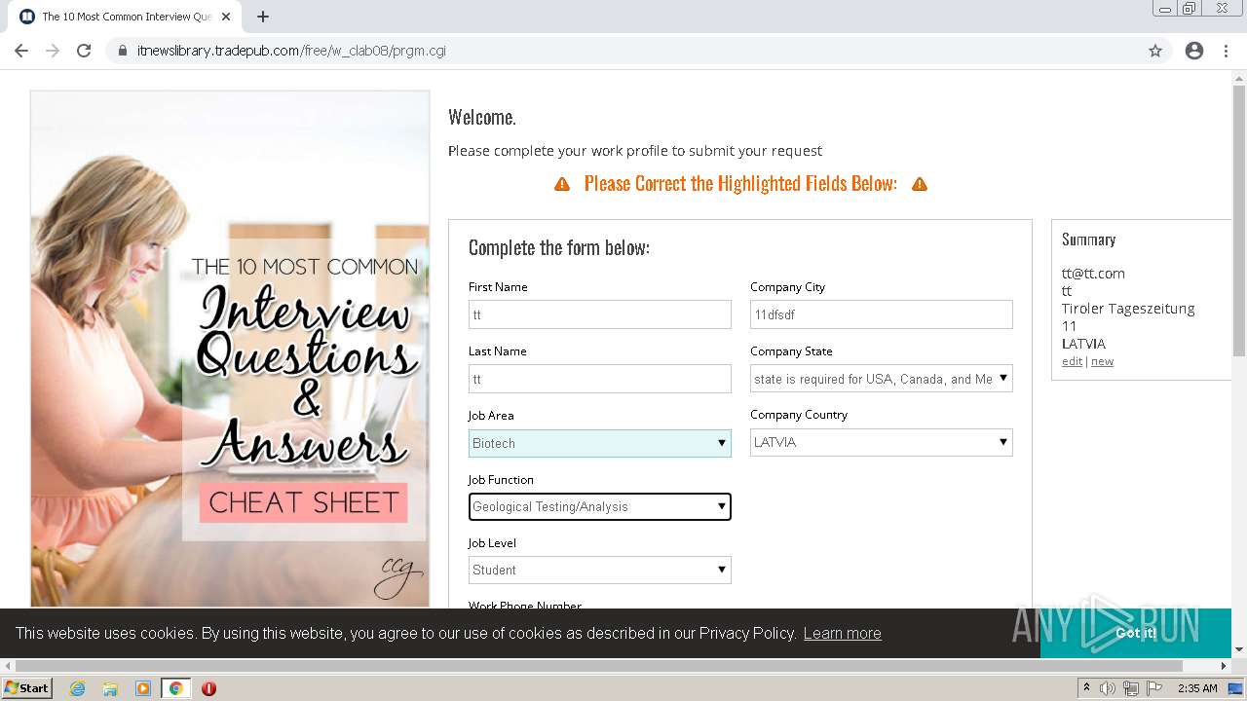Screen dimensions: 1247x701
Task: Open the Chrome profile account icon
Action: (x=1194, y=51)
